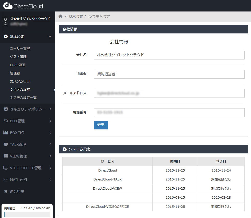Click the 終了日 column header

click(x=221, y=161)
